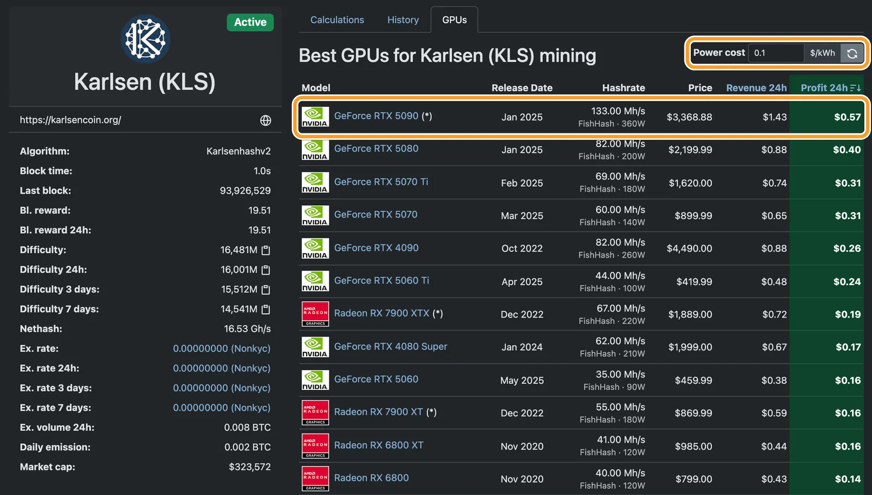The width and height of the screenshot is (872, 495).
Task: Open the GeForce RTX 5070 Ti link
Action: [x=381, y=182]
